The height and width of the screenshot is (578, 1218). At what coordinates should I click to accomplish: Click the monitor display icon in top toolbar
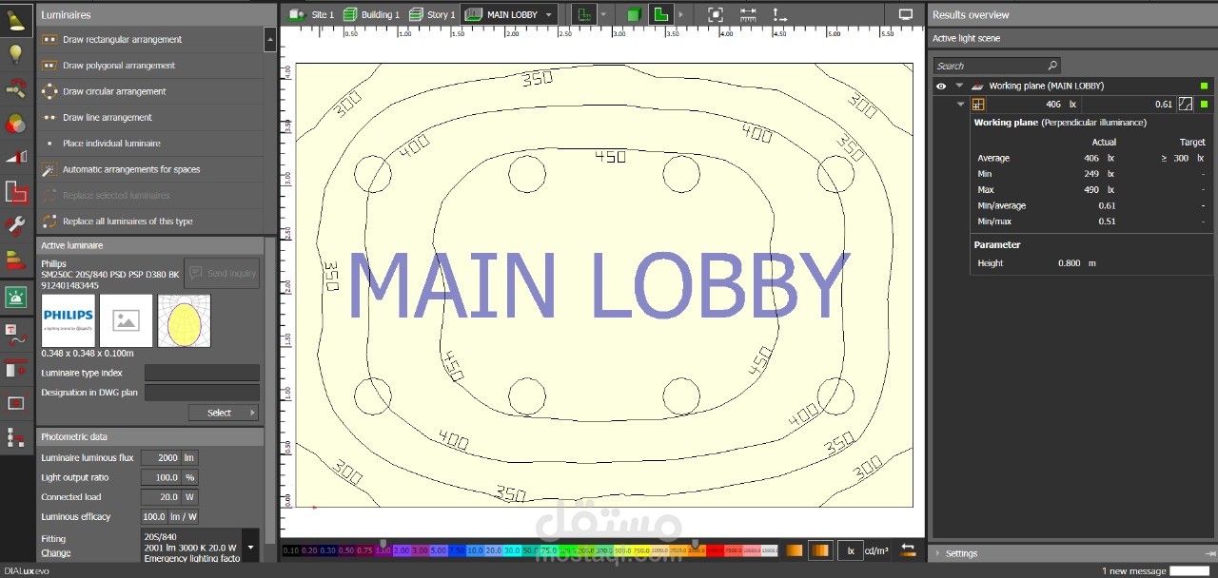[906, 14]
